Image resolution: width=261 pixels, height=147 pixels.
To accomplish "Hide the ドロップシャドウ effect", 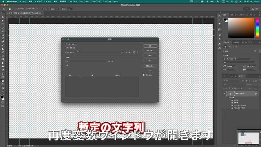I will tap(232, 108).
